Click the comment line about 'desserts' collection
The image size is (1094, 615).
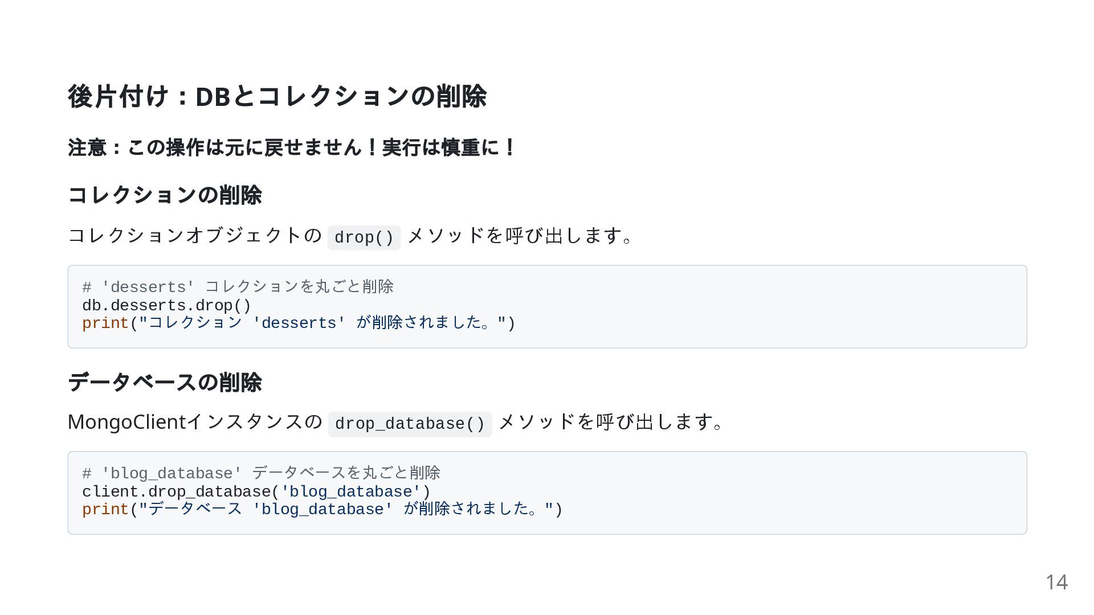tap(238, 286)
